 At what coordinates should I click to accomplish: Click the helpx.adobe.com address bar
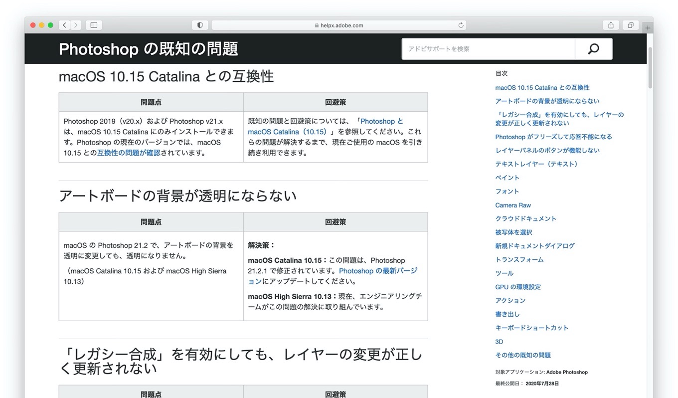[x=339, y=25]
